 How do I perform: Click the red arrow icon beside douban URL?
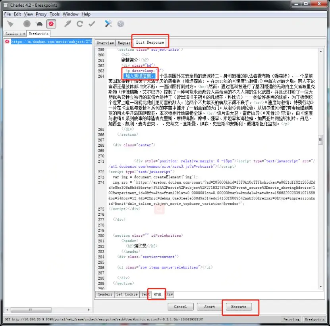tap(7, 41)
